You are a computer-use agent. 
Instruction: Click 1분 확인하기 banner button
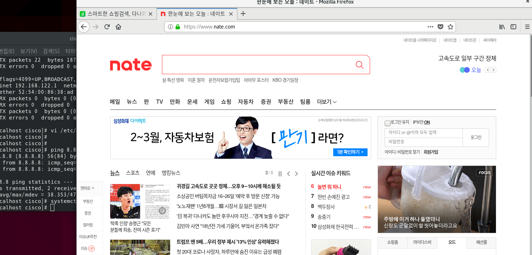350,152
